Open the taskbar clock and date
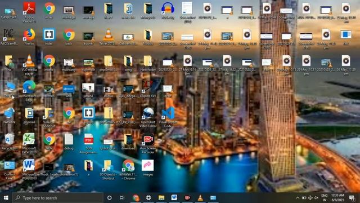The image size is (360, 203). click(x=337, y=198)
